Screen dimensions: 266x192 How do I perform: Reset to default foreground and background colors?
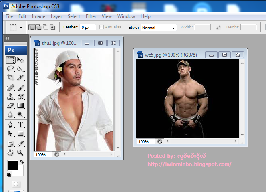tap(9, 174)
